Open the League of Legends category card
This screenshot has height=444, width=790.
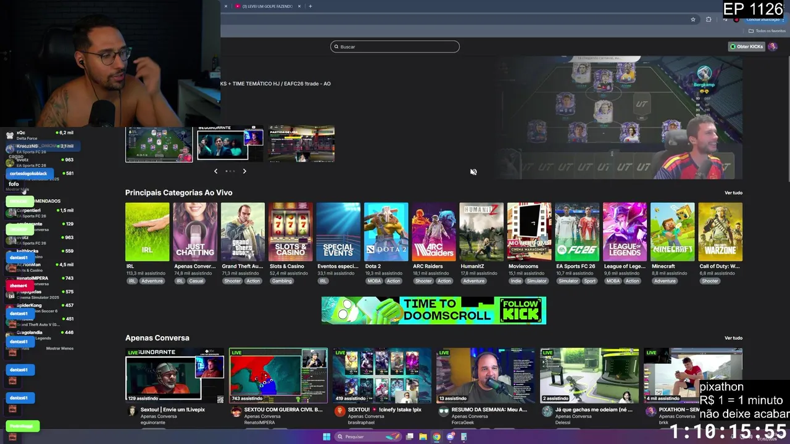[x=625, y=232]
